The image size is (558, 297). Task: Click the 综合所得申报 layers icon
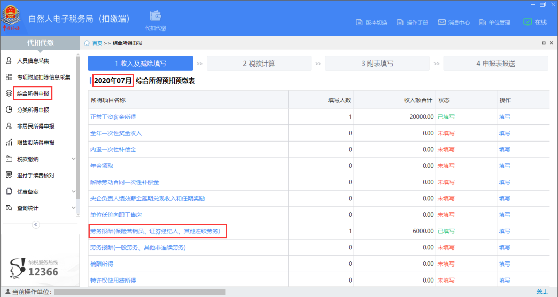[9, 93]
